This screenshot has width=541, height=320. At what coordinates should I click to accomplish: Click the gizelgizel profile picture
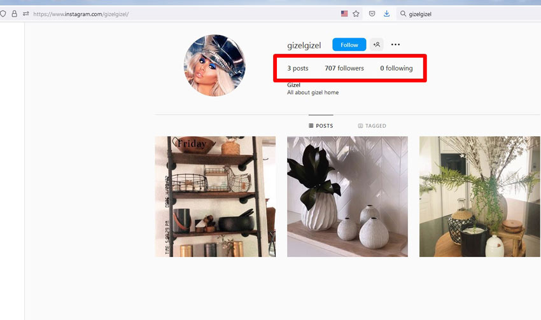[214, 66]
